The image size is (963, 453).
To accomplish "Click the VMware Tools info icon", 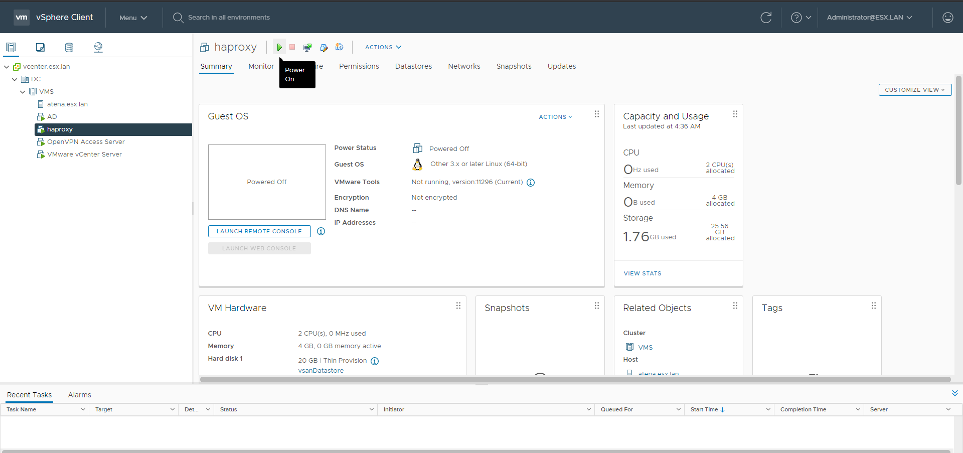I will point(531,183).
